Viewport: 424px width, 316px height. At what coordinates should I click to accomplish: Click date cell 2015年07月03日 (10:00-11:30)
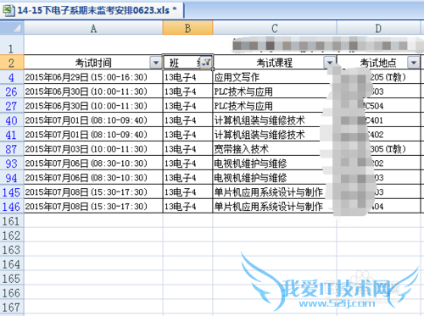click(93, 149)
